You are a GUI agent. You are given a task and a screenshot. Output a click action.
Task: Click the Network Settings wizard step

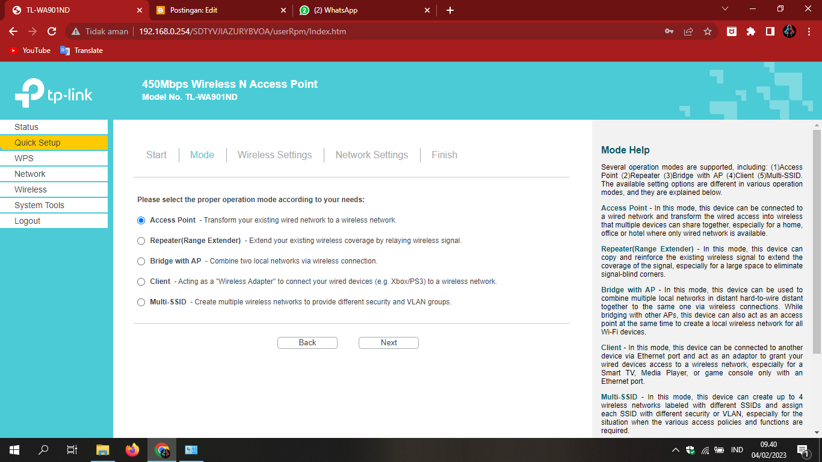click(x=372, y=155)
